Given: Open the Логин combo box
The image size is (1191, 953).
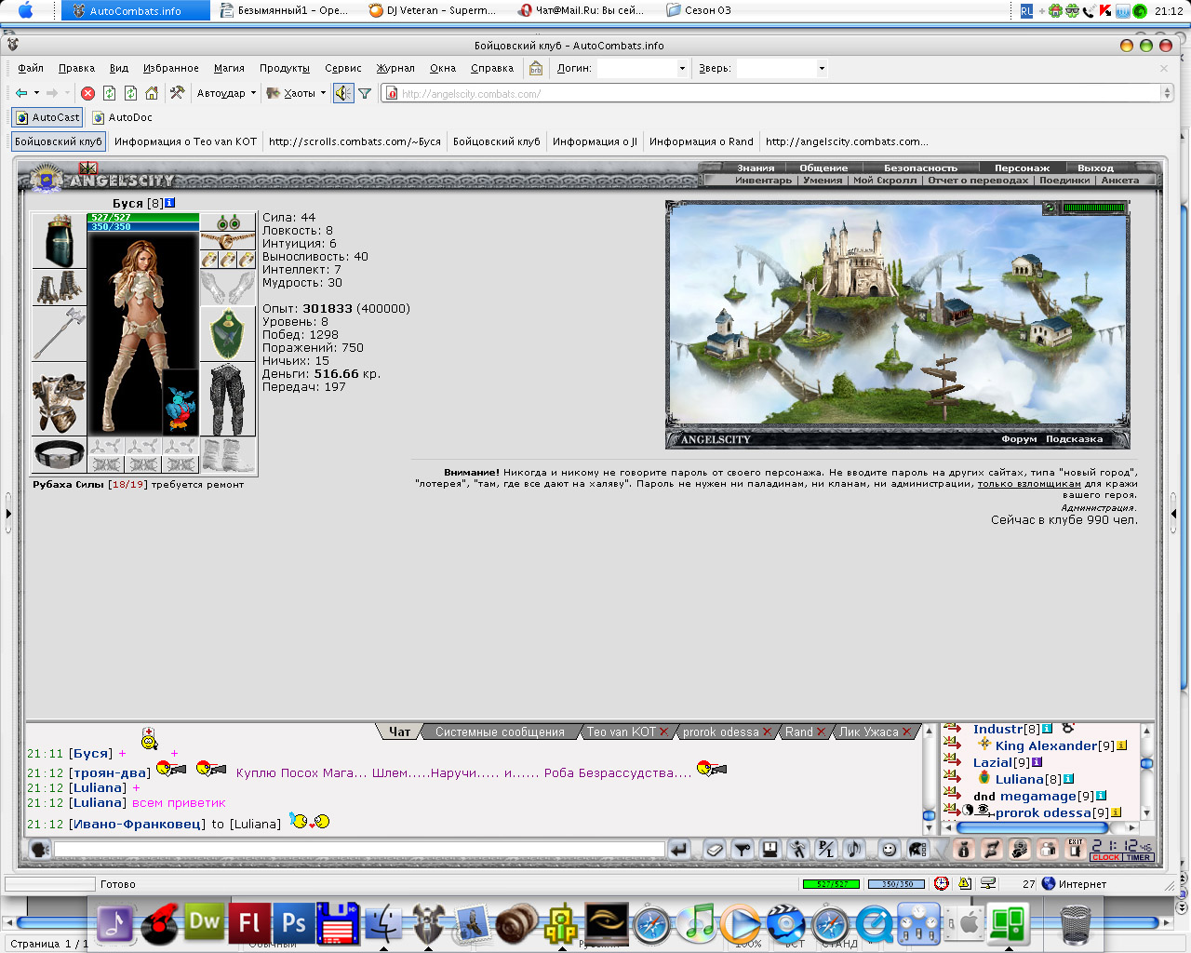Looking at the screenshot, I should [x=642, y=68].
